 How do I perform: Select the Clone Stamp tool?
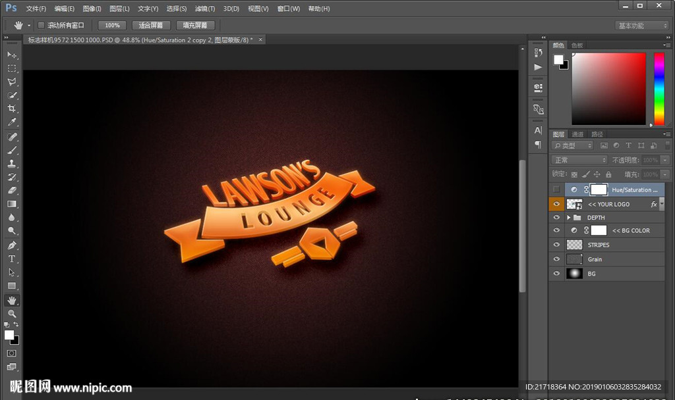[12, 163]
